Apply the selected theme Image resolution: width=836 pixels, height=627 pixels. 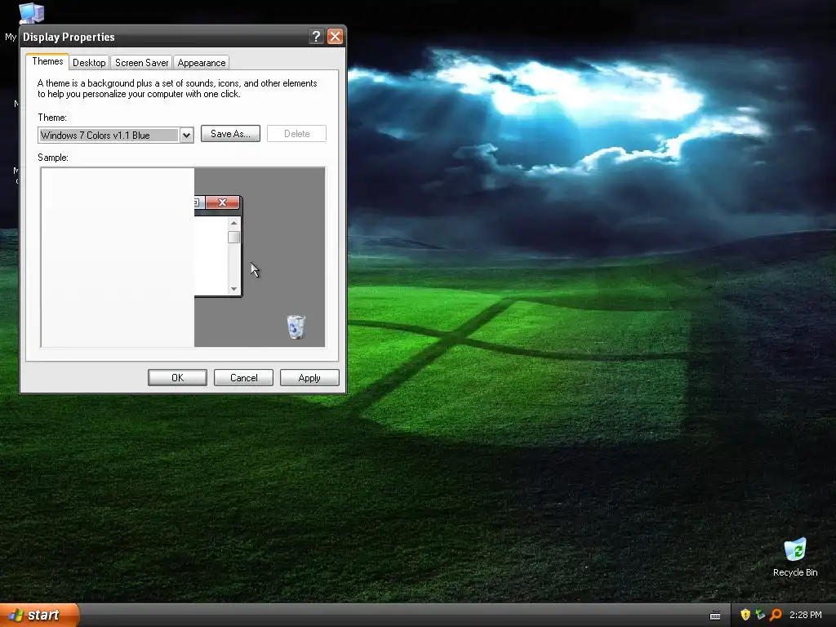[x=309, y=377]
